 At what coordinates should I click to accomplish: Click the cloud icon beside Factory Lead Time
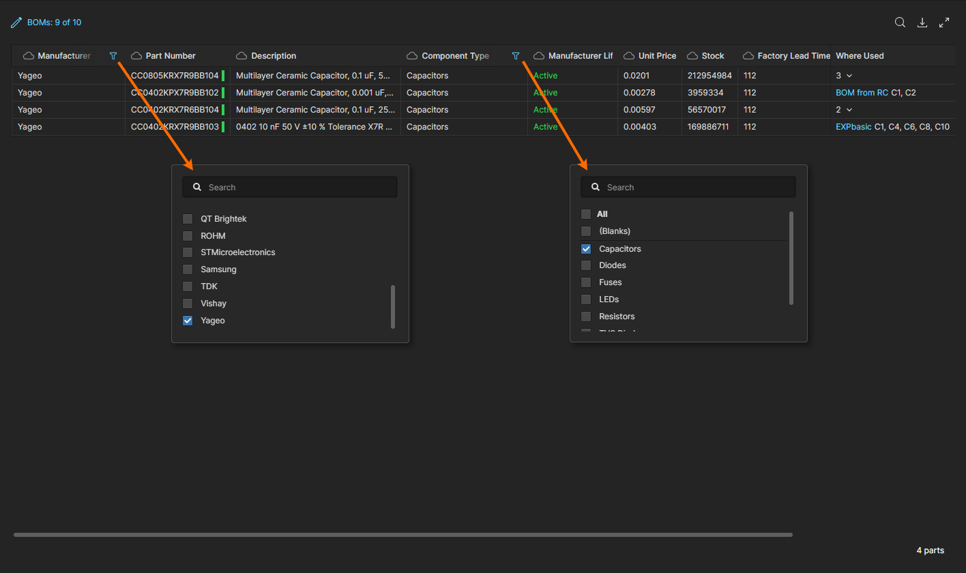[x=748, y=56]
